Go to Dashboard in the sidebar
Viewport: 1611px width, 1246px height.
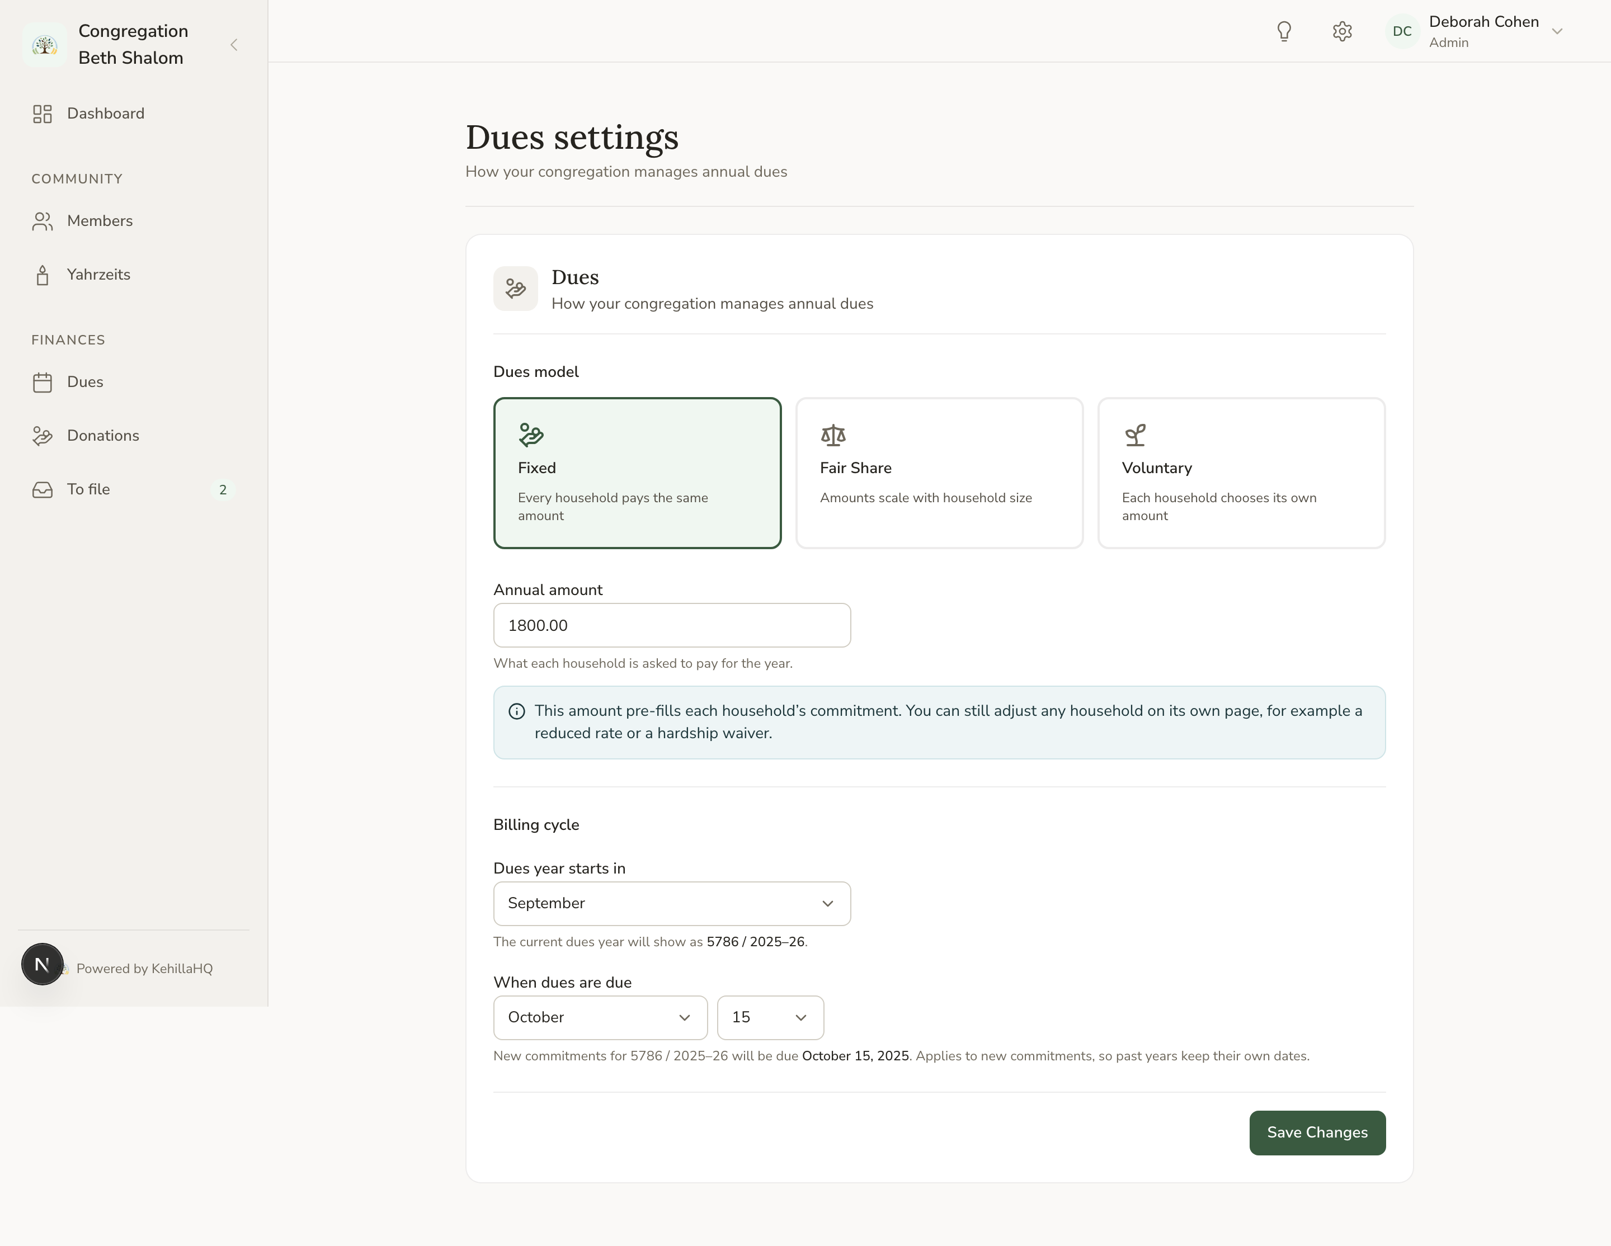click(x=134, y=114)
